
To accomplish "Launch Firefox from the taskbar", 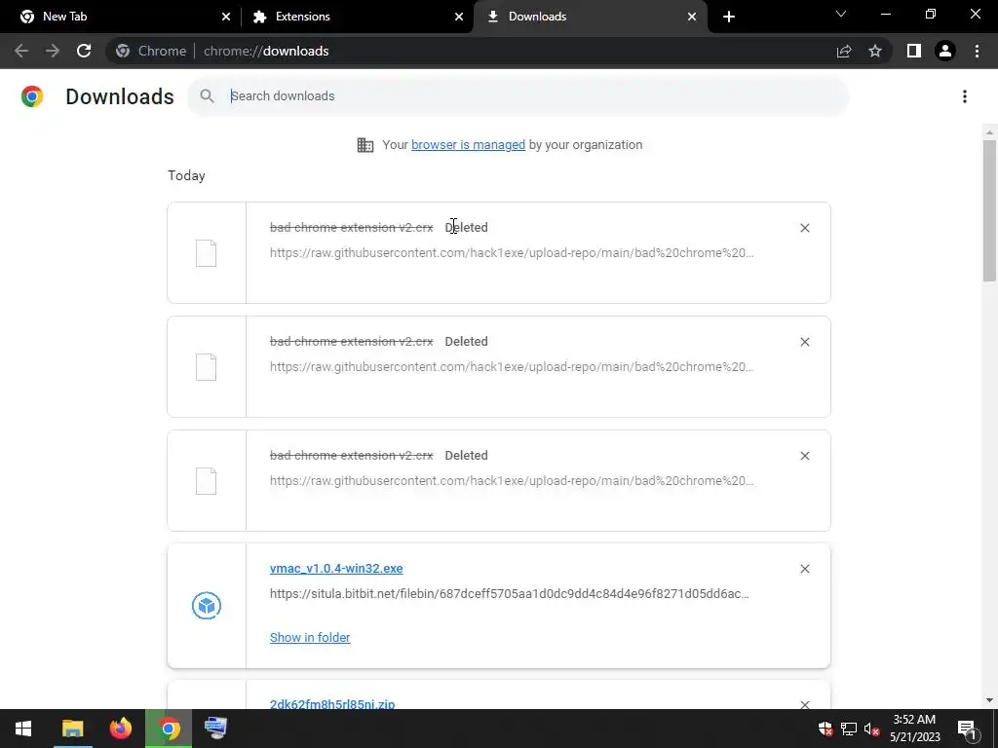I will click(120, 729).
